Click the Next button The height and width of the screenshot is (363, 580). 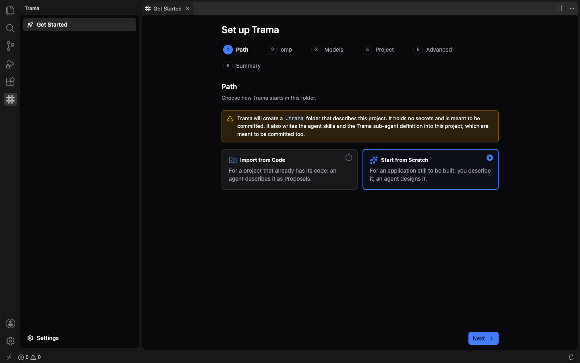pos(483,338)
